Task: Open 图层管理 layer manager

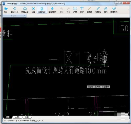Action: pyautogui.click(x=52, y=10)
